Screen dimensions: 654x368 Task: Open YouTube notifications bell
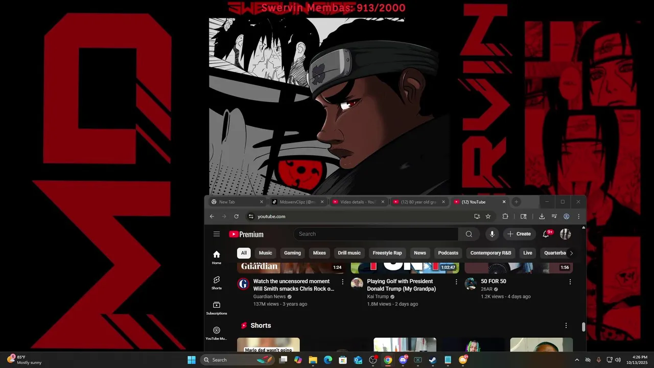[x=546, y=234]
